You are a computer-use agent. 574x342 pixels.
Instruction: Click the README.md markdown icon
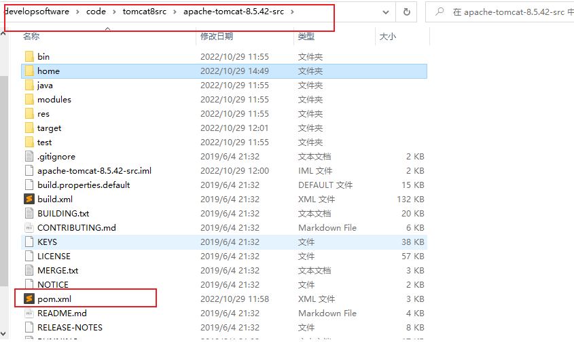(29, 313)
